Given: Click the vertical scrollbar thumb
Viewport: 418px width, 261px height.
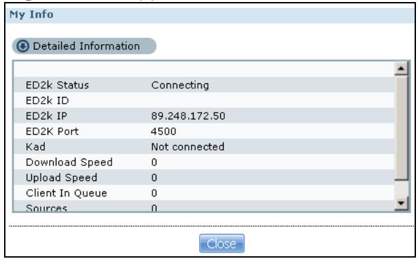Looking at the screenshot, I should pyautogui.click(x=401, y=127).
